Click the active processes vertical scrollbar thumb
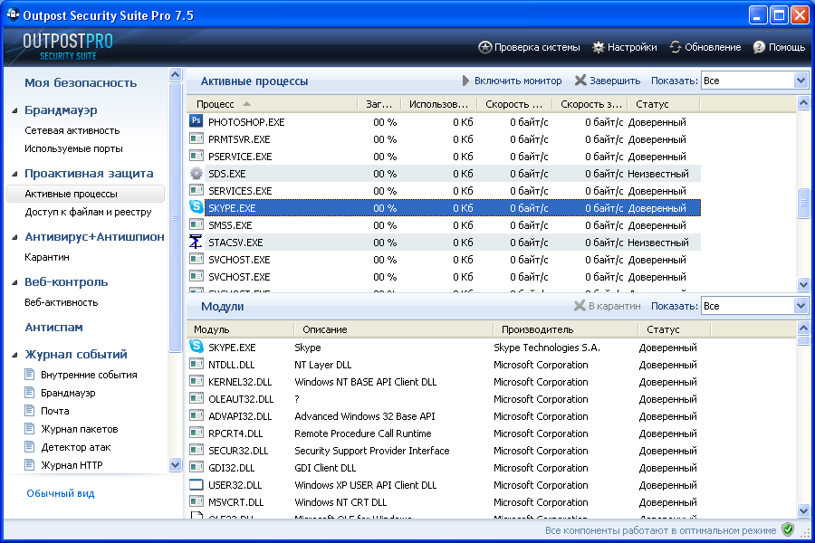815x543 pixels. click(x=802, y=204)
